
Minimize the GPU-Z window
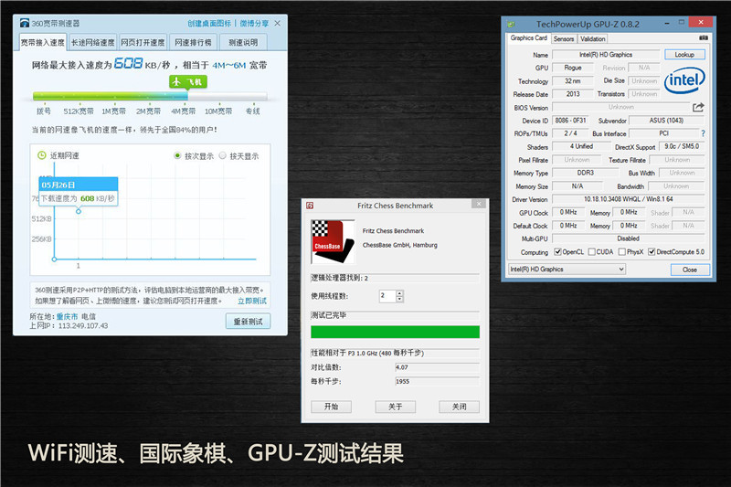[x=667, y=22]
